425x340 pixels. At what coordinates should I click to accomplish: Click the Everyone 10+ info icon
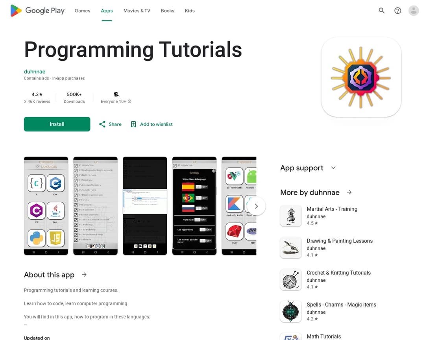click(x=129, y=102)
